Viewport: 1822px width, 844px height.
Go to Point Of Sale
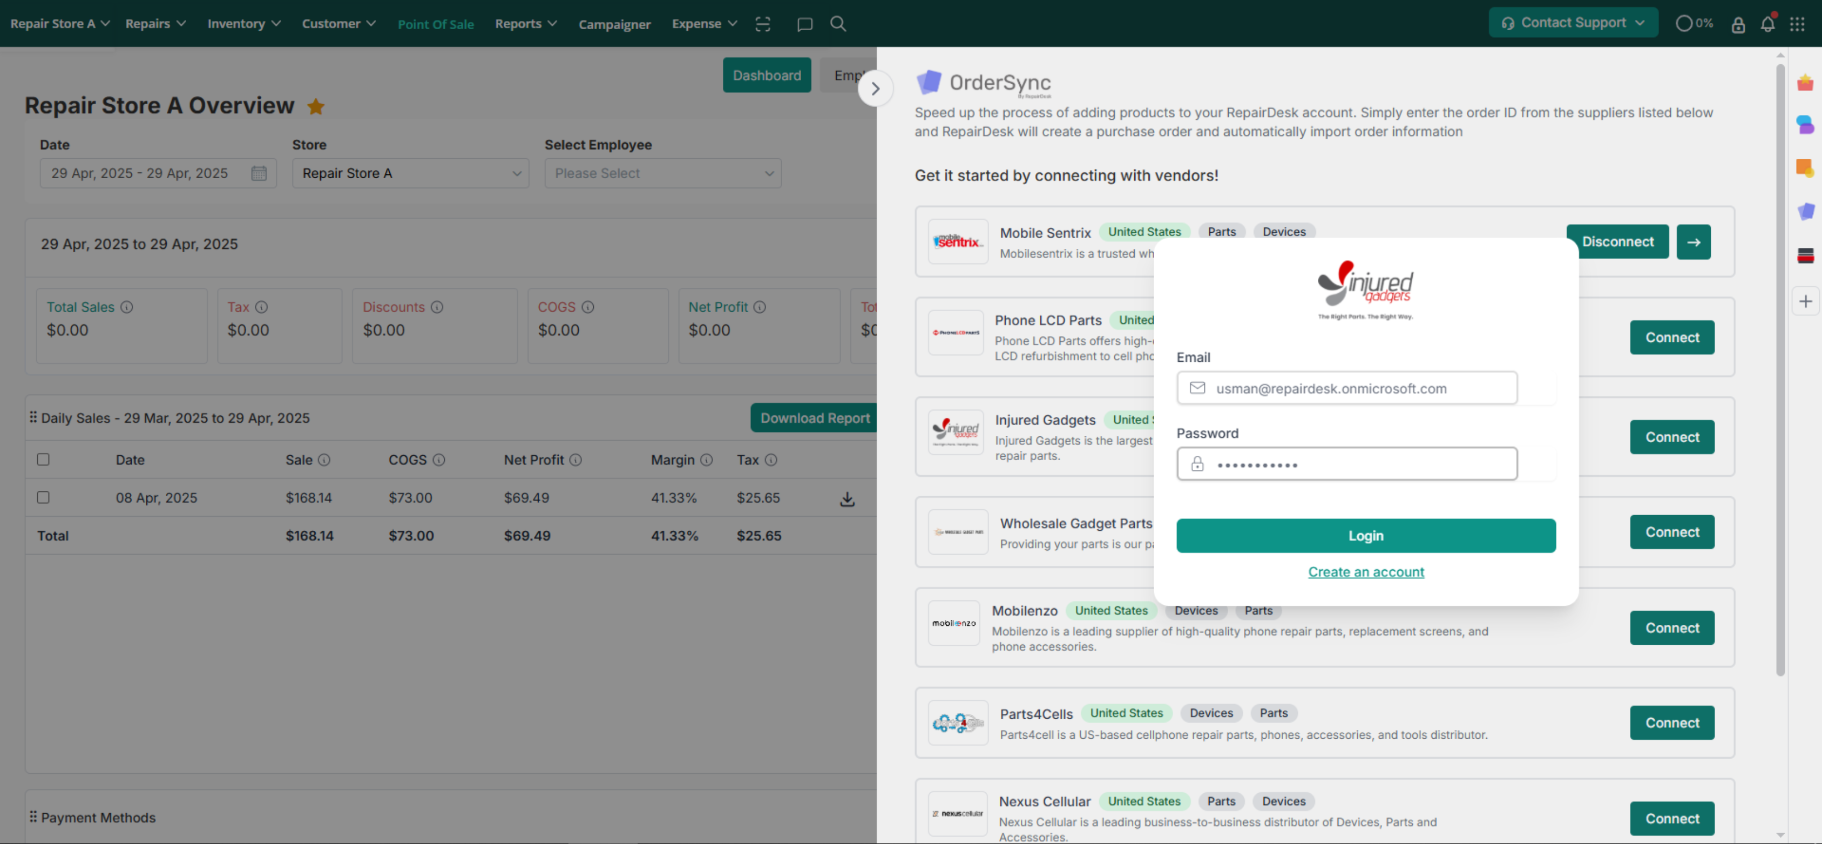pos(436,25)
